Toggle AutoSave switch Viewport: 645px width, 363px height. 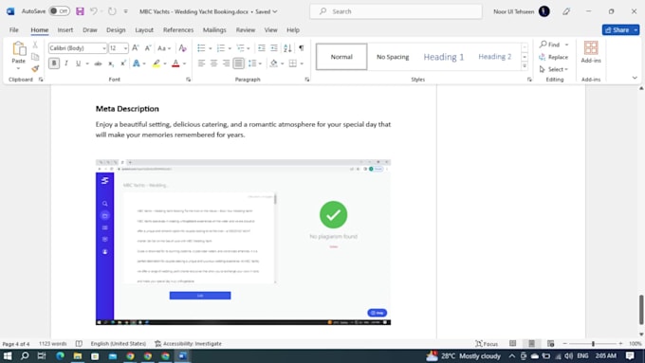(x=60, y=11)
